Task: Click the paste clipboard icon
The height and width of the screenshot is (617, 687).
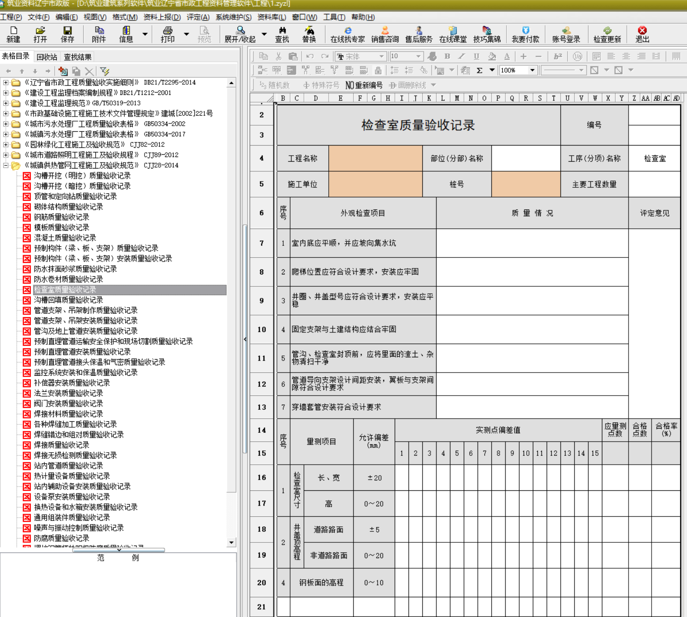Action: click(293, 56)
